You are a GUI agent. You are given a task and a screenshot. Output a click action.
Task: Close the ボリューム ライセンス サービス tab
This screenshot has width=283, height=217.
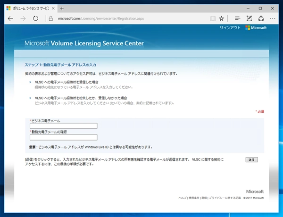53,8
